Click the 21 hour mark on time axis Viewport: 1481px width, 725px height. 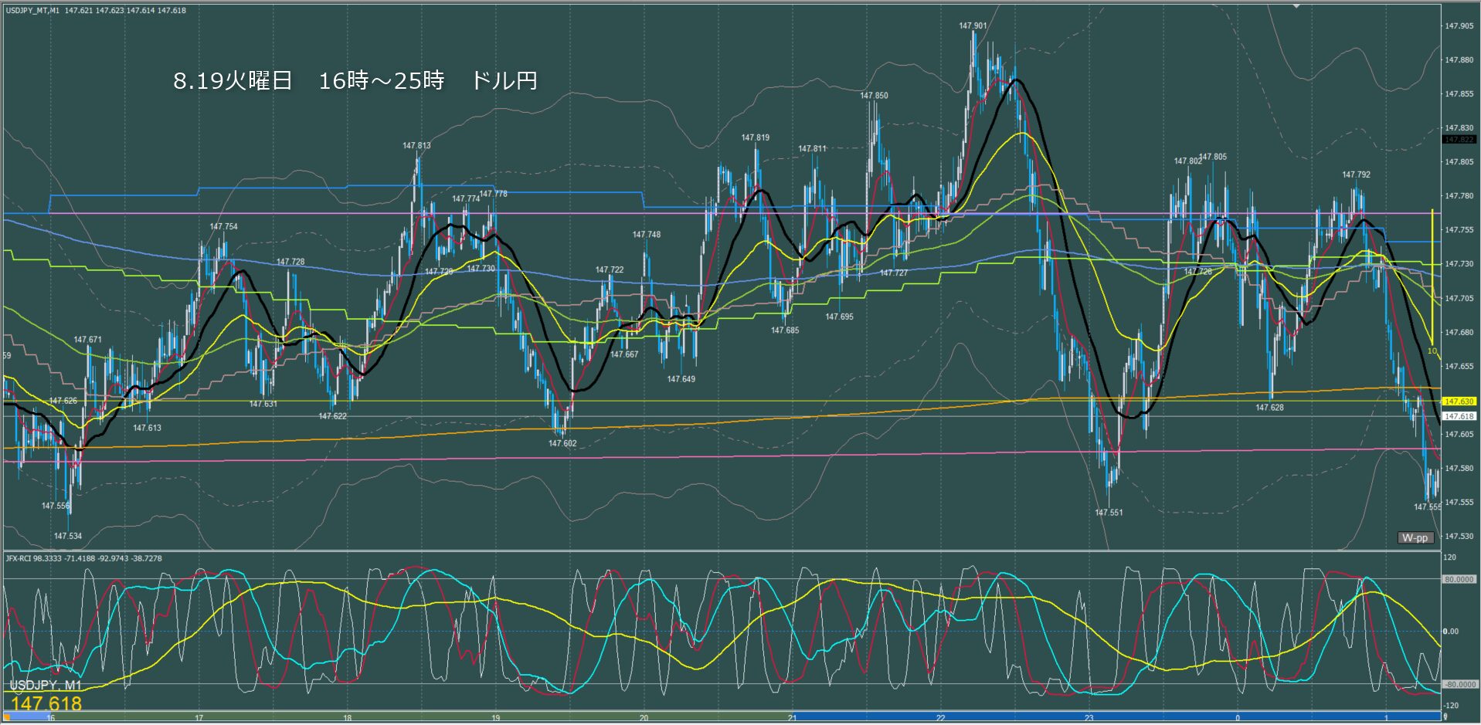[x=792, y=718]
